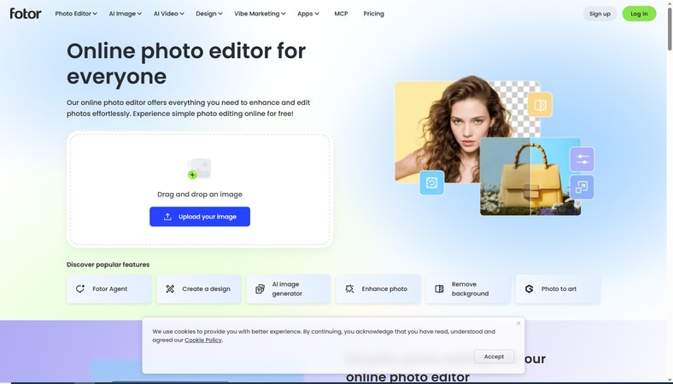Viewport: 673px width, 384px height.
Task: Click the green Log in button
Action: pos(639,14)
